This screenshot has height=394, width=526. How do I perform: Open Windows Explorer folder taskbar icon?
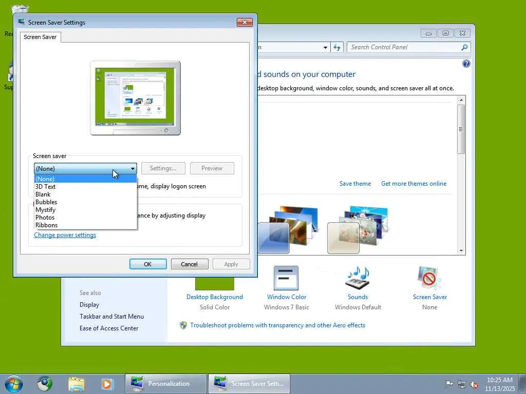[x=76, y=384]
